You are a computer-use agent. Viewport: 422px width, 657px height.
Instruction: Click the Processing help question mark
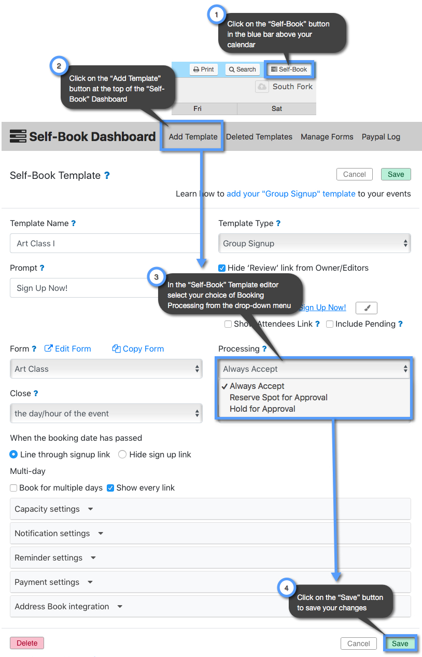pos(263,349)
